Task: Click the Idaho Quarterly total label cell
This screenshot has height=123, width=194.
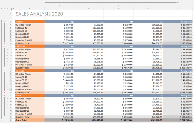Action: (29, 117)
